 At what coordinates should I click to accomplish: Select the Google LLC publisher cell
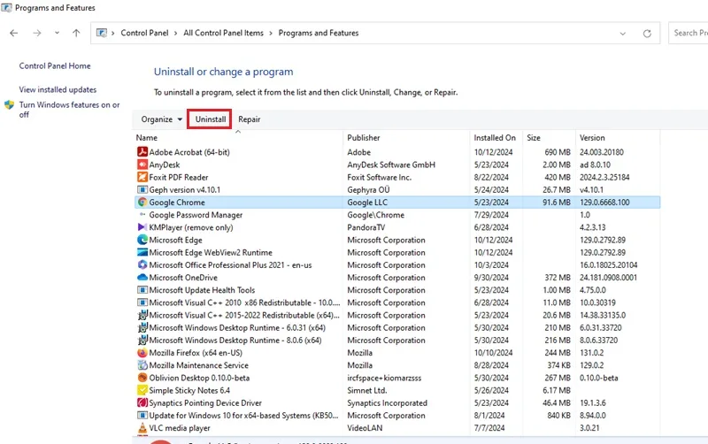pyautogui.click(x=367, y=203)
